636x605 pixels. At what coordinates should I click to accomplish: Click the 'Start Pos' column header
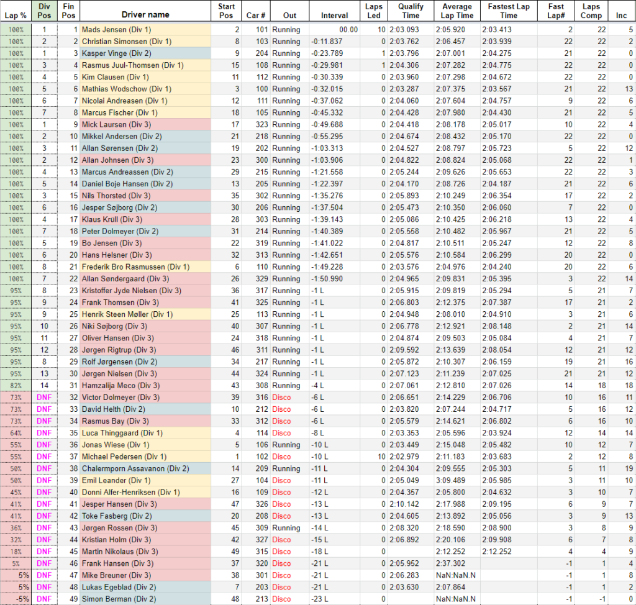tap(226, 11)
